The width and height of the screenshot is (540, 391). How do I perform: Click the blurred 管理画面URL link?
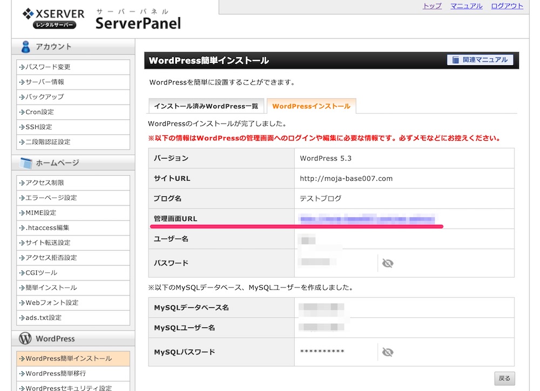click(x=367, y=219)
